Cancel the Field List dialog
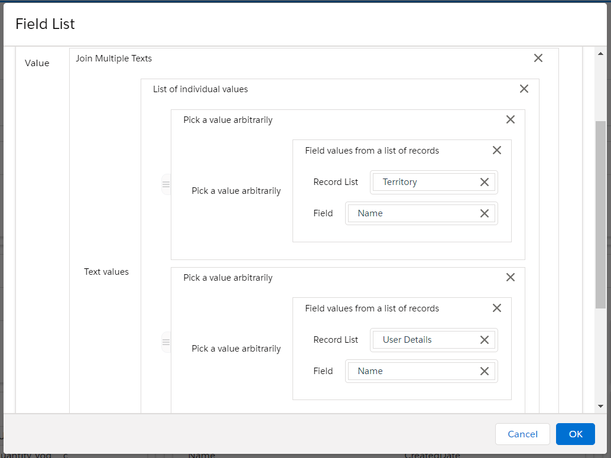 pos(522,434)
